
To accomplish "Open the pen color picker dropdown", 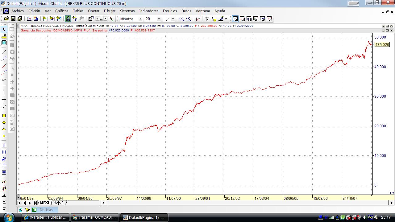I will [226, 19].
